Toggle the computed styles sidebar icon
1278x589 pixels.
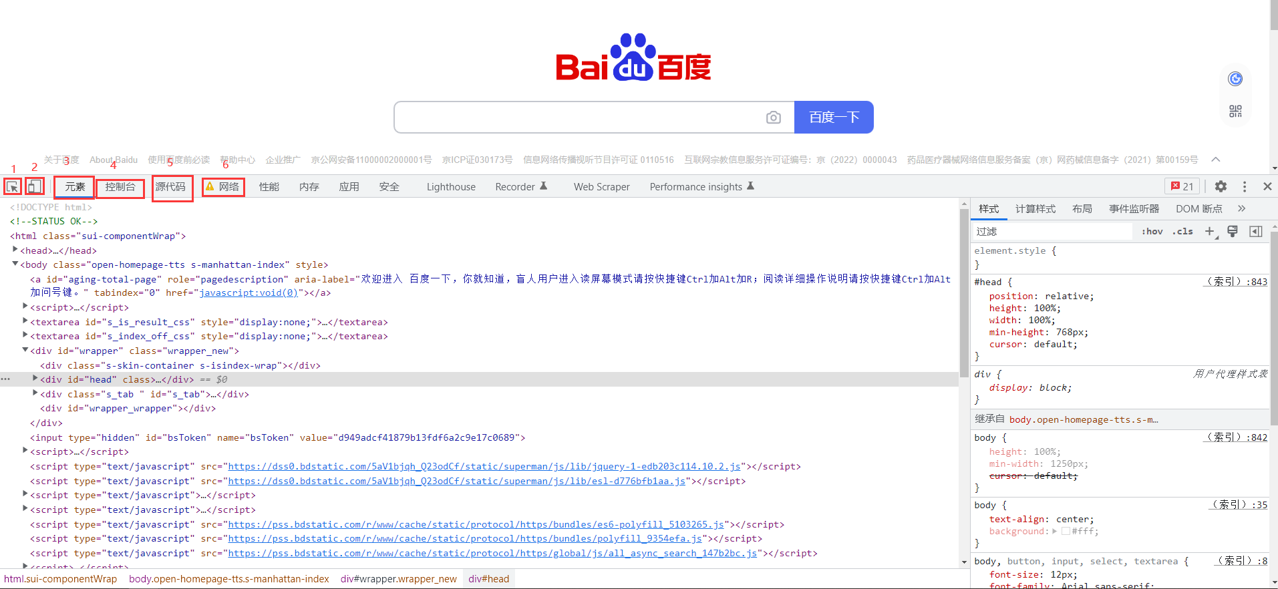1256,231
